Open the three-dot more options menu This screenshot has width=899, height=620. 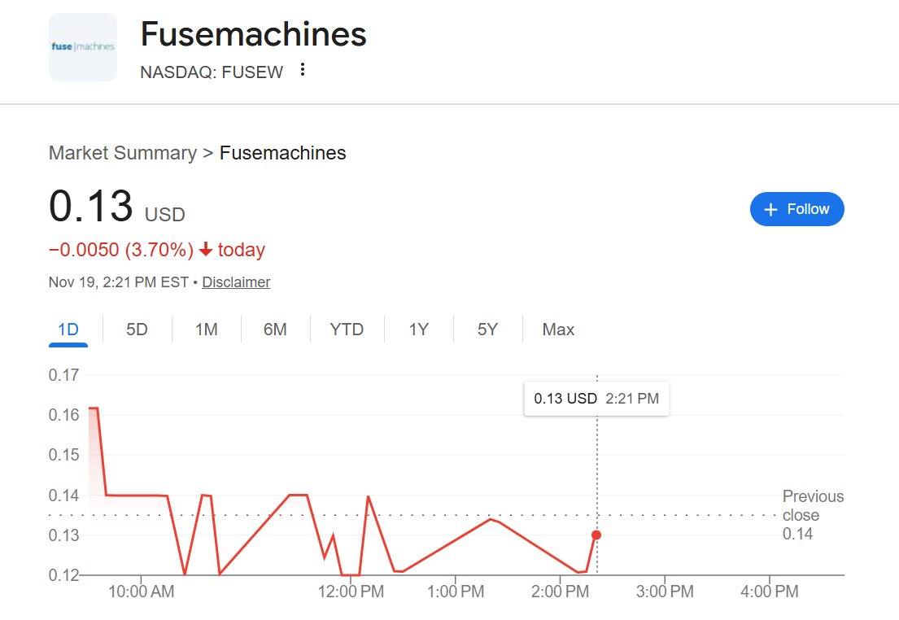pos(303,71)
